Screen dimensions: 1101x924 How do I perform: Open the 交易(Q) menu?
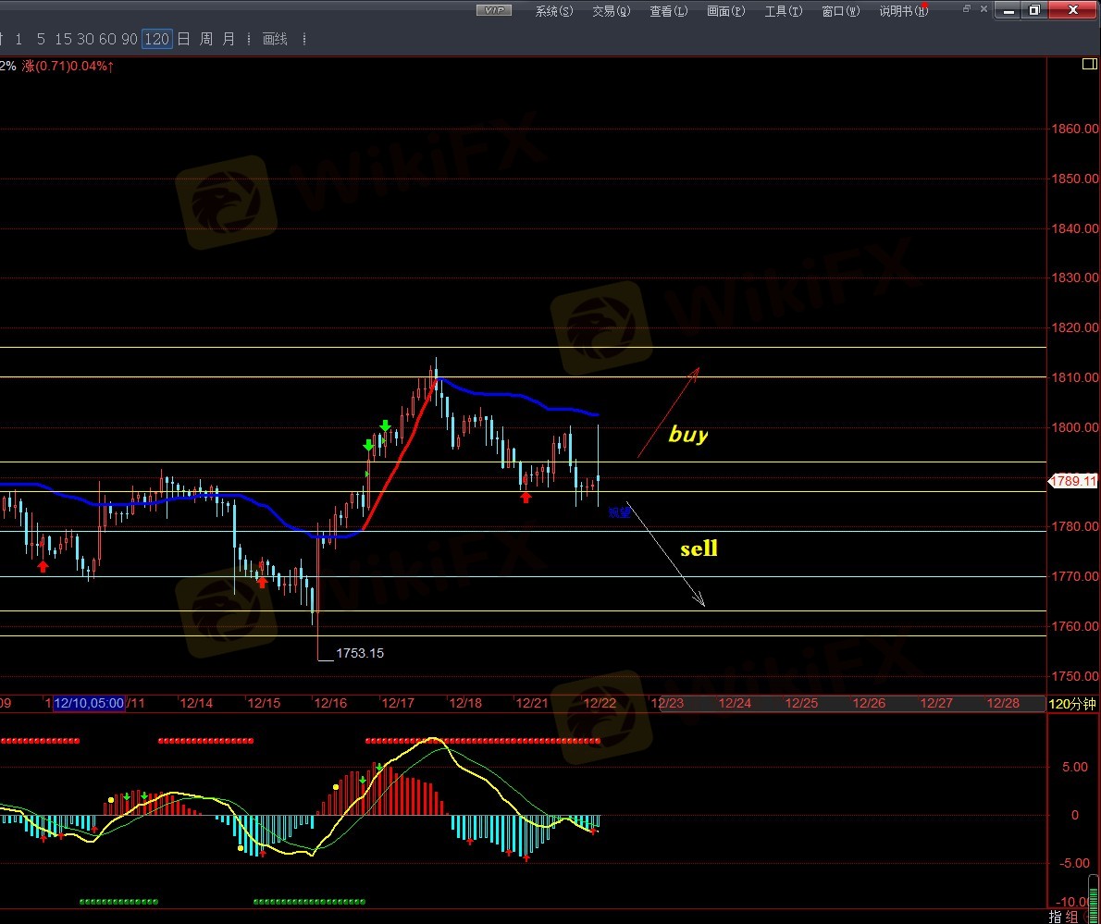tap(612, 11)
